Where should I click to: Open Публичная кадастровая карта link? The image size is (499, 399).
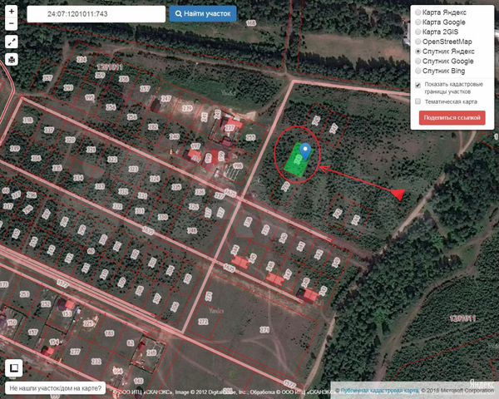pyautogui.click(x=380, y=391)
